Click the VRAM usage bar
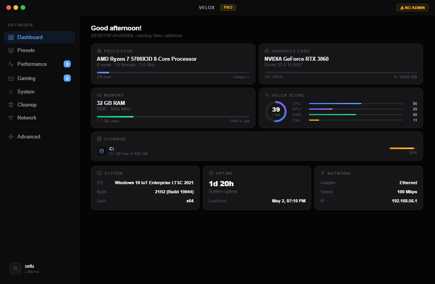This screenshot has height=284, width=435. [340, 73]
